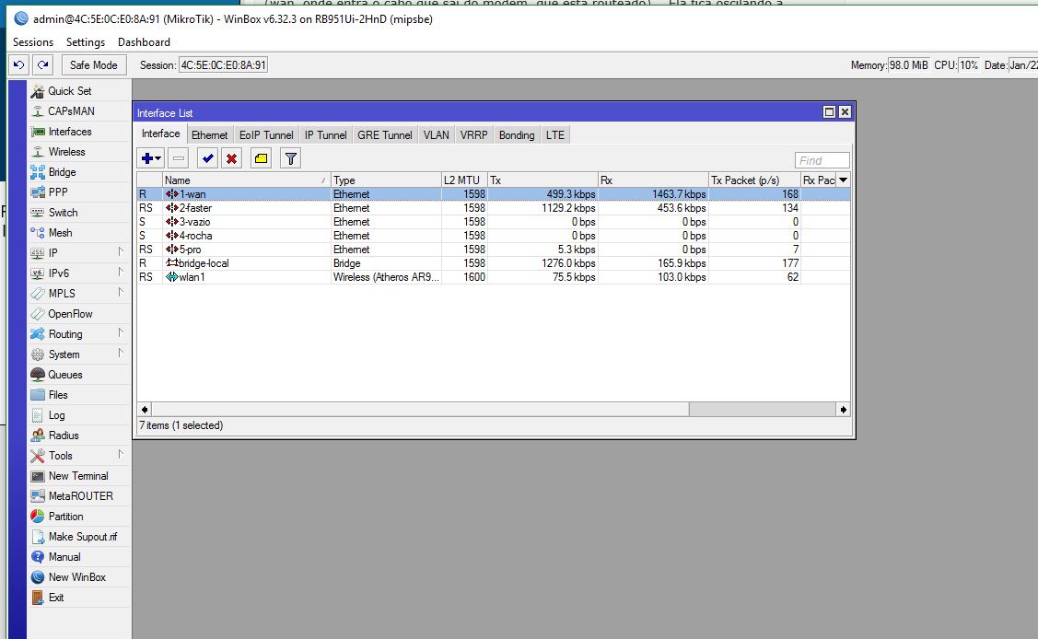Expand the IP submenu
The height and width of the screenshot is (639, 1038).
click(x=121, y=252)
